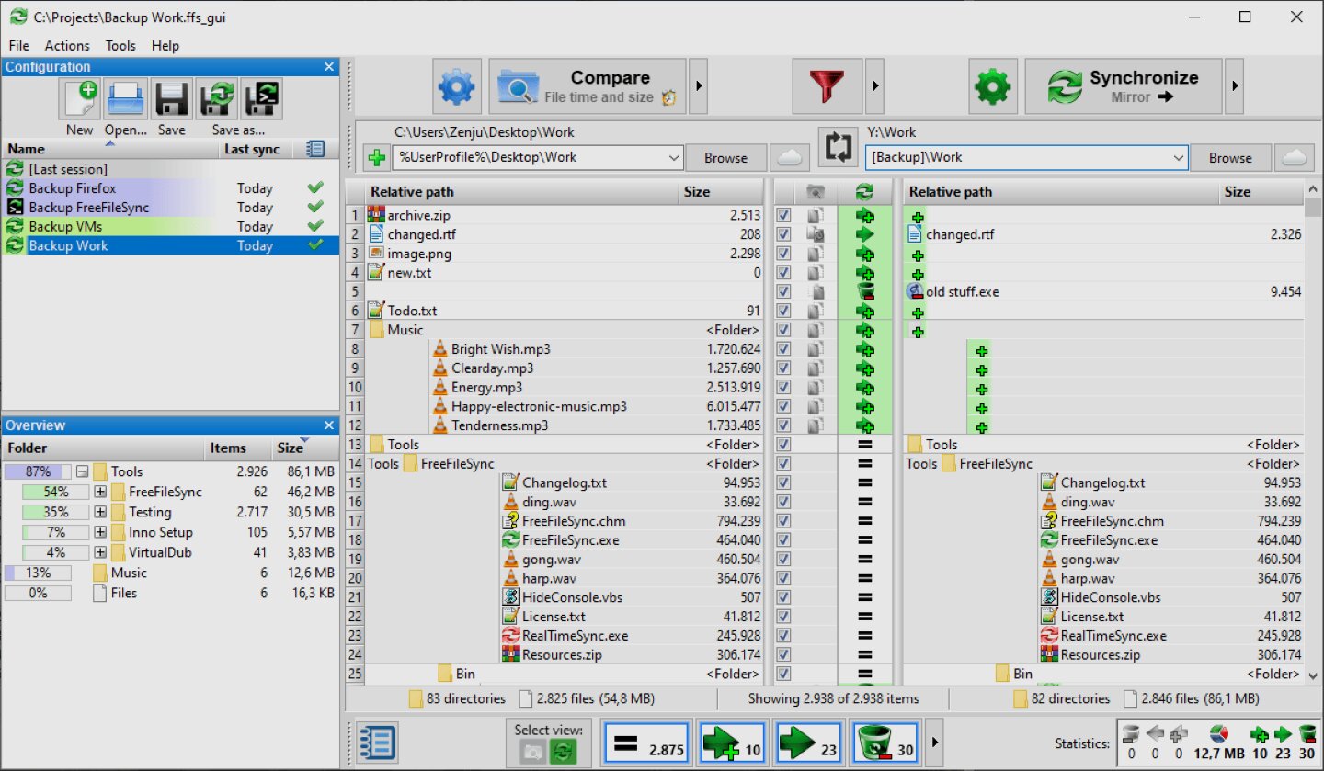
Task: Add a new folder pair with the green plus
Action: pyautogui.click(x=376, y=157)
